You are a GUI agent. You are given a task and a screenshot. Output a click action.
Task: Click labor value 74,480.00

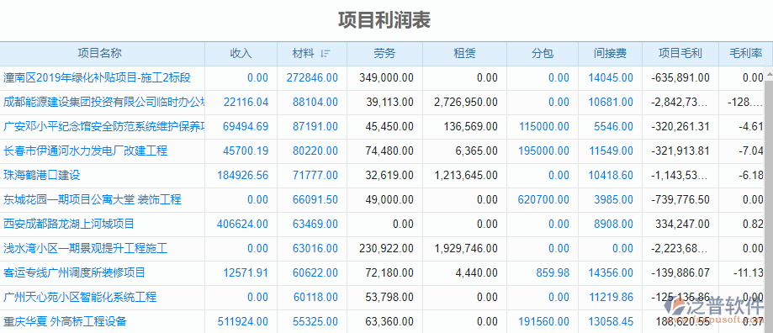coord(389,151)
